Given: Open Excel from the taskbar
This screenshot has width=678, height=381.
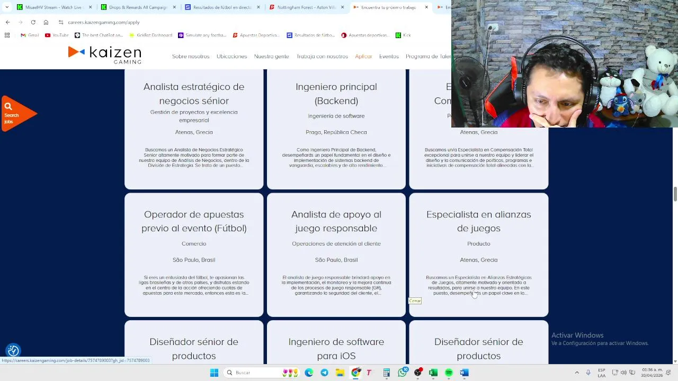Looking at the screenshot, I should (433, 373).
